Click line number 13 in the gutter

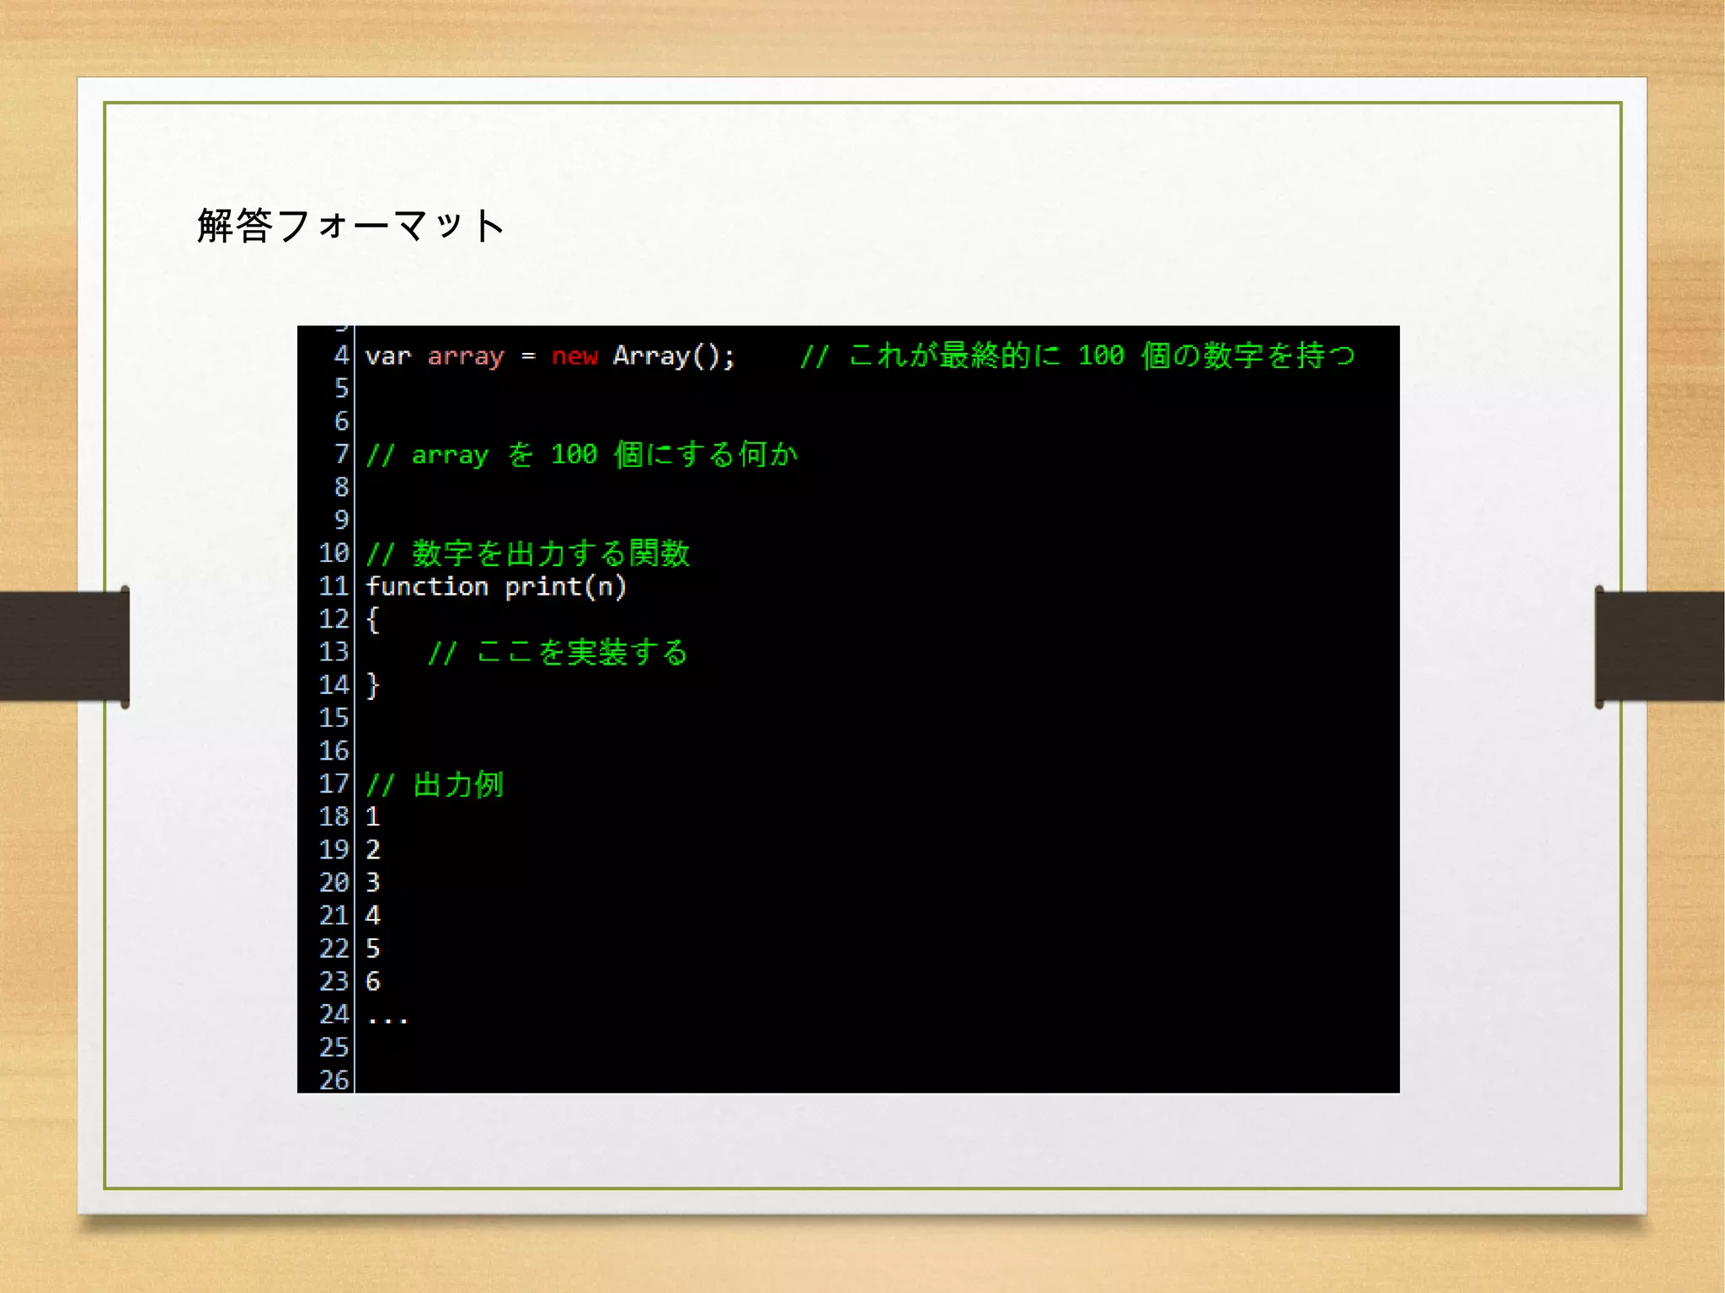click(334, 652)
